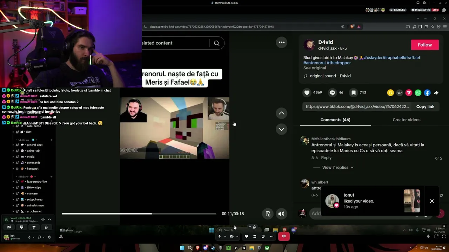Toggle the Brave sidebar panel icon
The height and width of the screenshot is (252, 449).
420,27
